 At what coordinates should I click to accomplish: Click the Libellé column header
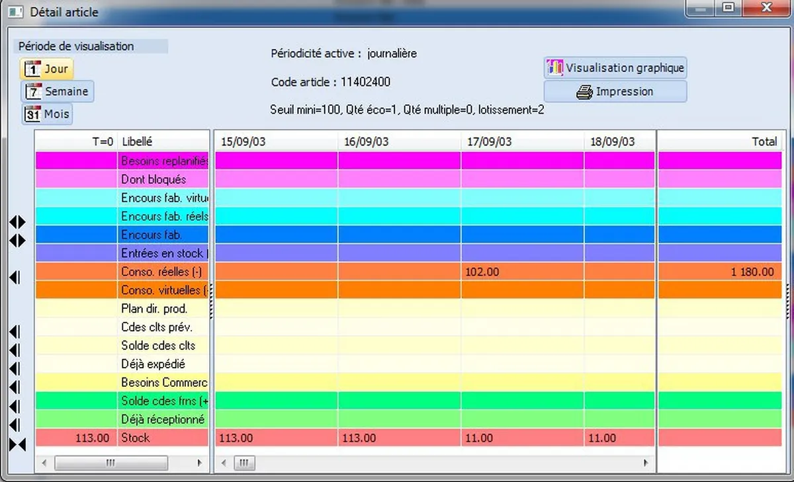coord(163,141)
